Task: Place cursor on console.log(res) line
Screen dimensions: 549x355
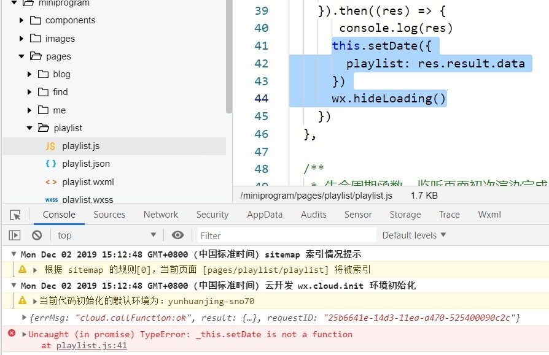Action: pyautogui.click(x=396, y=28)
